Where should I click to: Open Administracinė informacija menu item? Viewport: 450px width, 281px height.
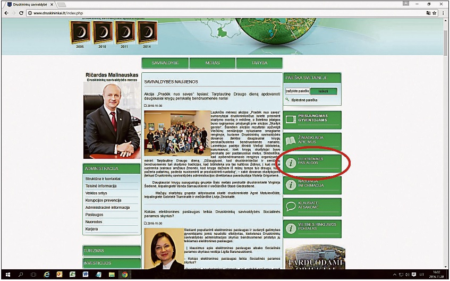click(x=107, y=208)
